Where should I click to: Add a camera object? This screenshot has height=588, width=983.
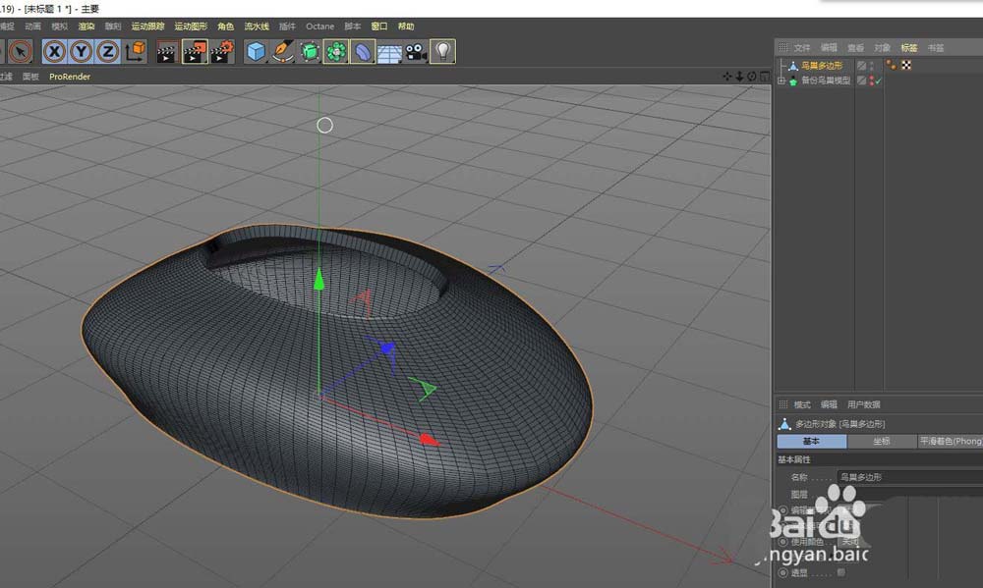coord(416,51)
